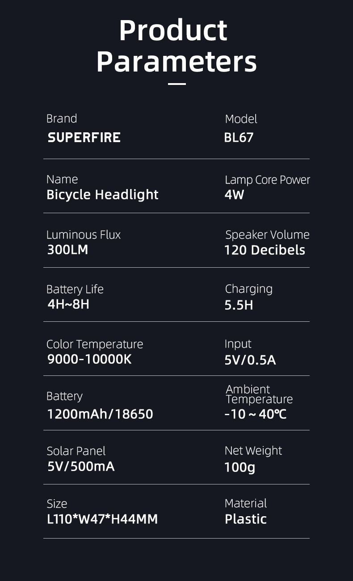
Task: Click the SUPERFIRE brand name
Action: [x=84, y=138]
